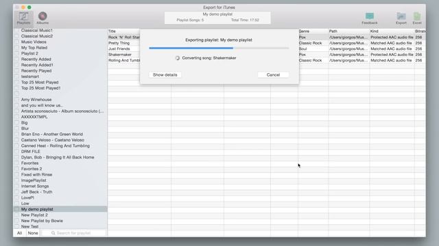Viewport: 439px width, 246px height.
Task: Select the testsmart playlist
Action: click(x=30, y=77)
